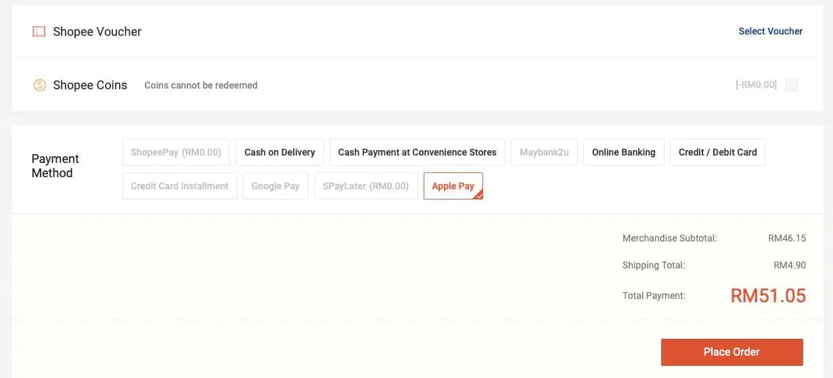This screenshot has width=833, height=378.
Task: Select Cash Payment at Convenience Stores
Action: point(417,152)
